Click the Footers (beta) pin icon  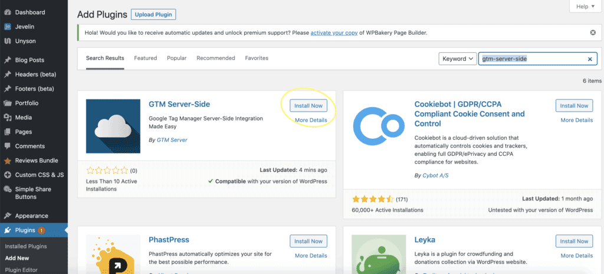[7, 89]
